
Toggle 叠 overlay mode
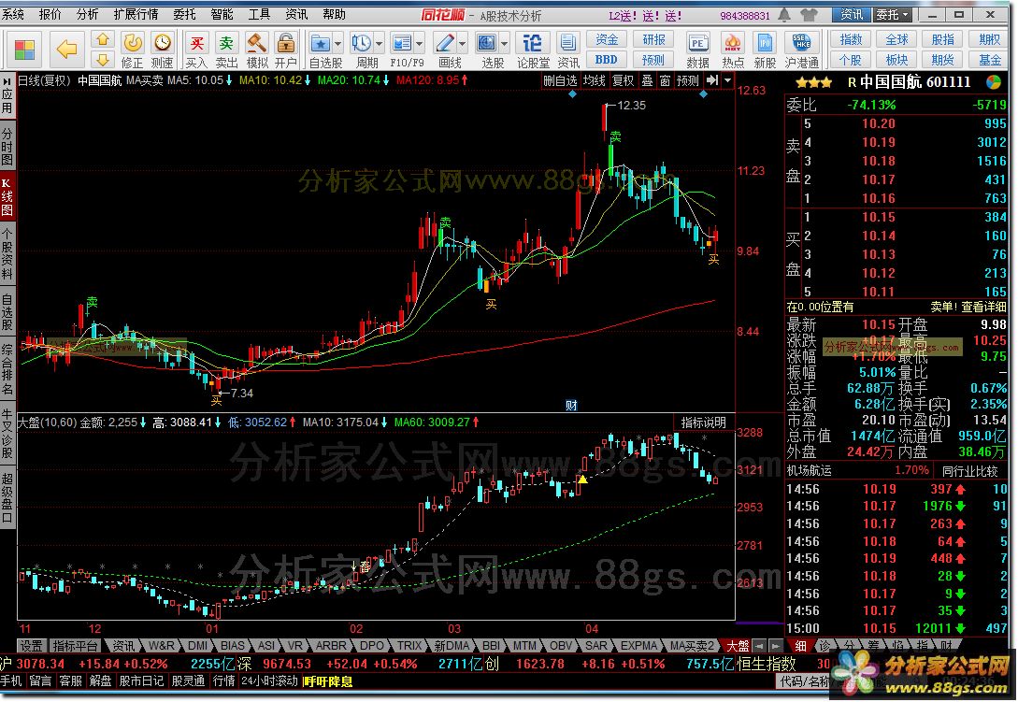[x=647, y=80]
